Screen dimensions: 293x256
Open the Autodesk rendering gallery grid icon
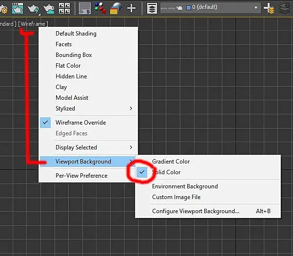click(x=64, y=8)
